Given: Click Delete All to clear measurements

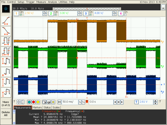Looking at the screenshot, I should [6, 114].
